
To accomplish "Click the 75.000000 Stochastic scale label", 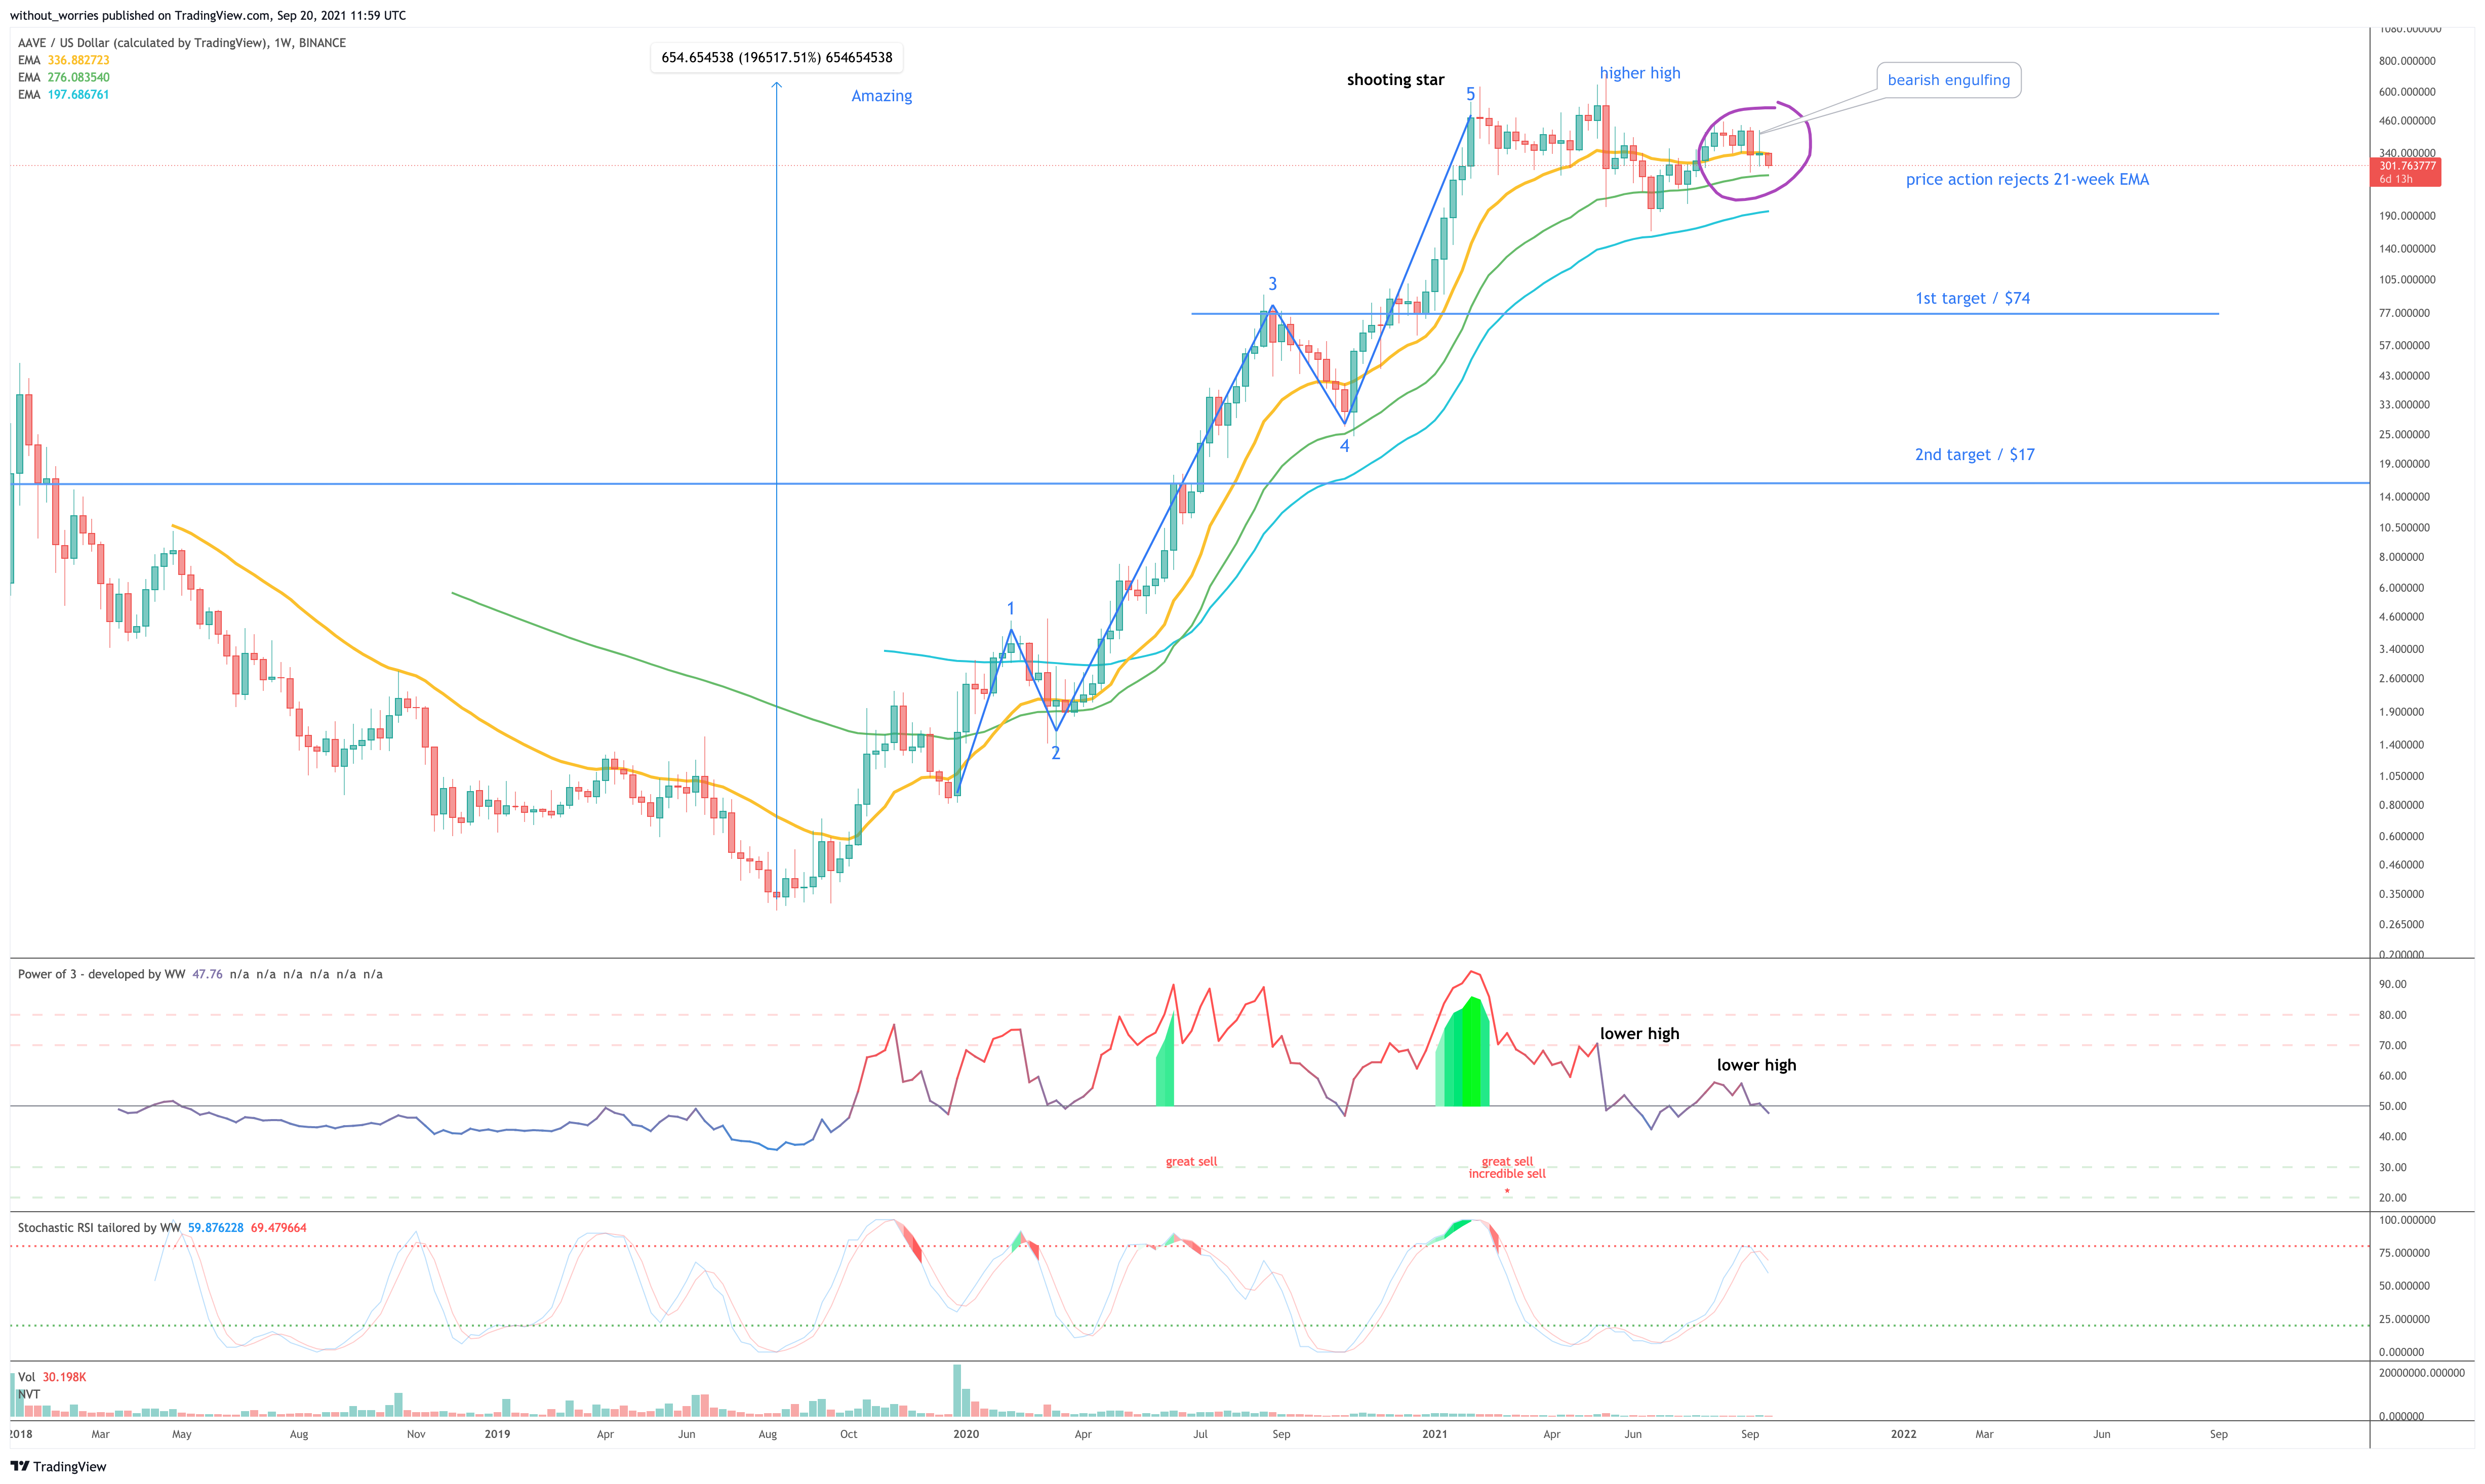I will pyautogui.click(x=2405, y=1253).
